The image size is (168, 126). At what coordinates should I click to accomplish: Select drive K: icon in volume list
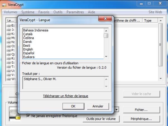coord(9,34)
